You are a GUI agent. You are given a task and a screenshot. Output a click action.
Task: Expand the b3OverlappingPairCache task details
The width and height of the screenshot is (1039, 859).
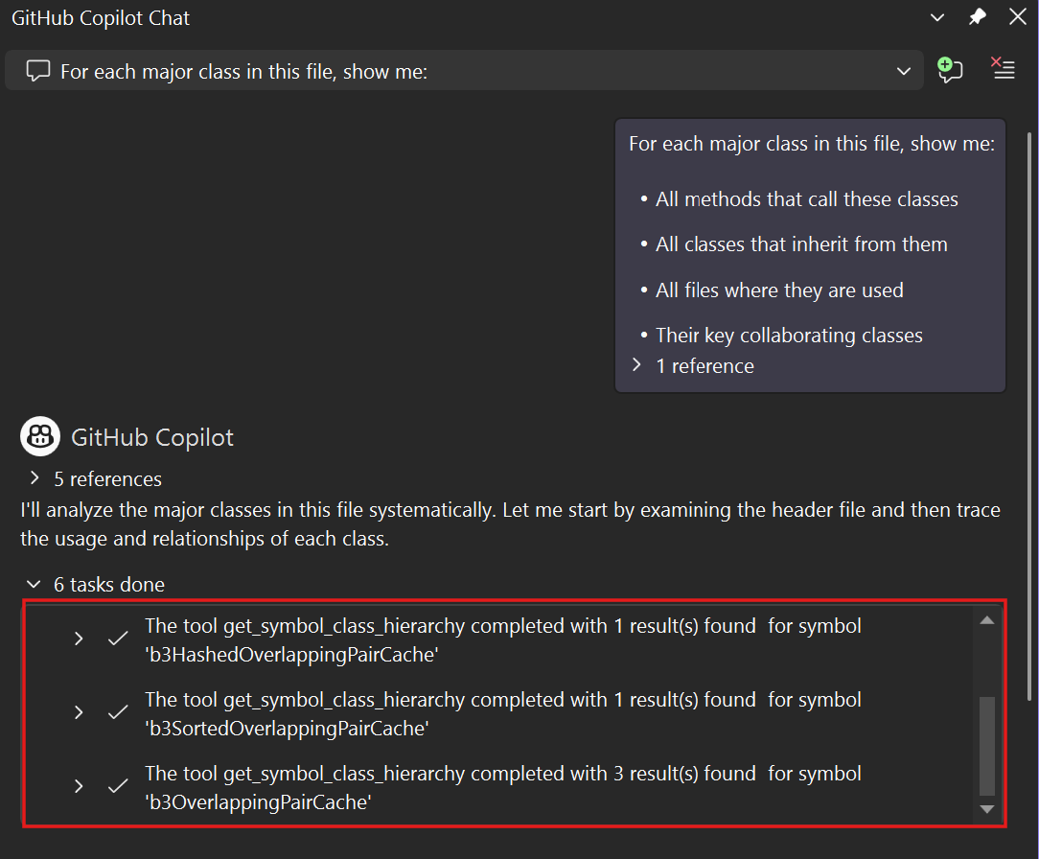click(78, 786)
